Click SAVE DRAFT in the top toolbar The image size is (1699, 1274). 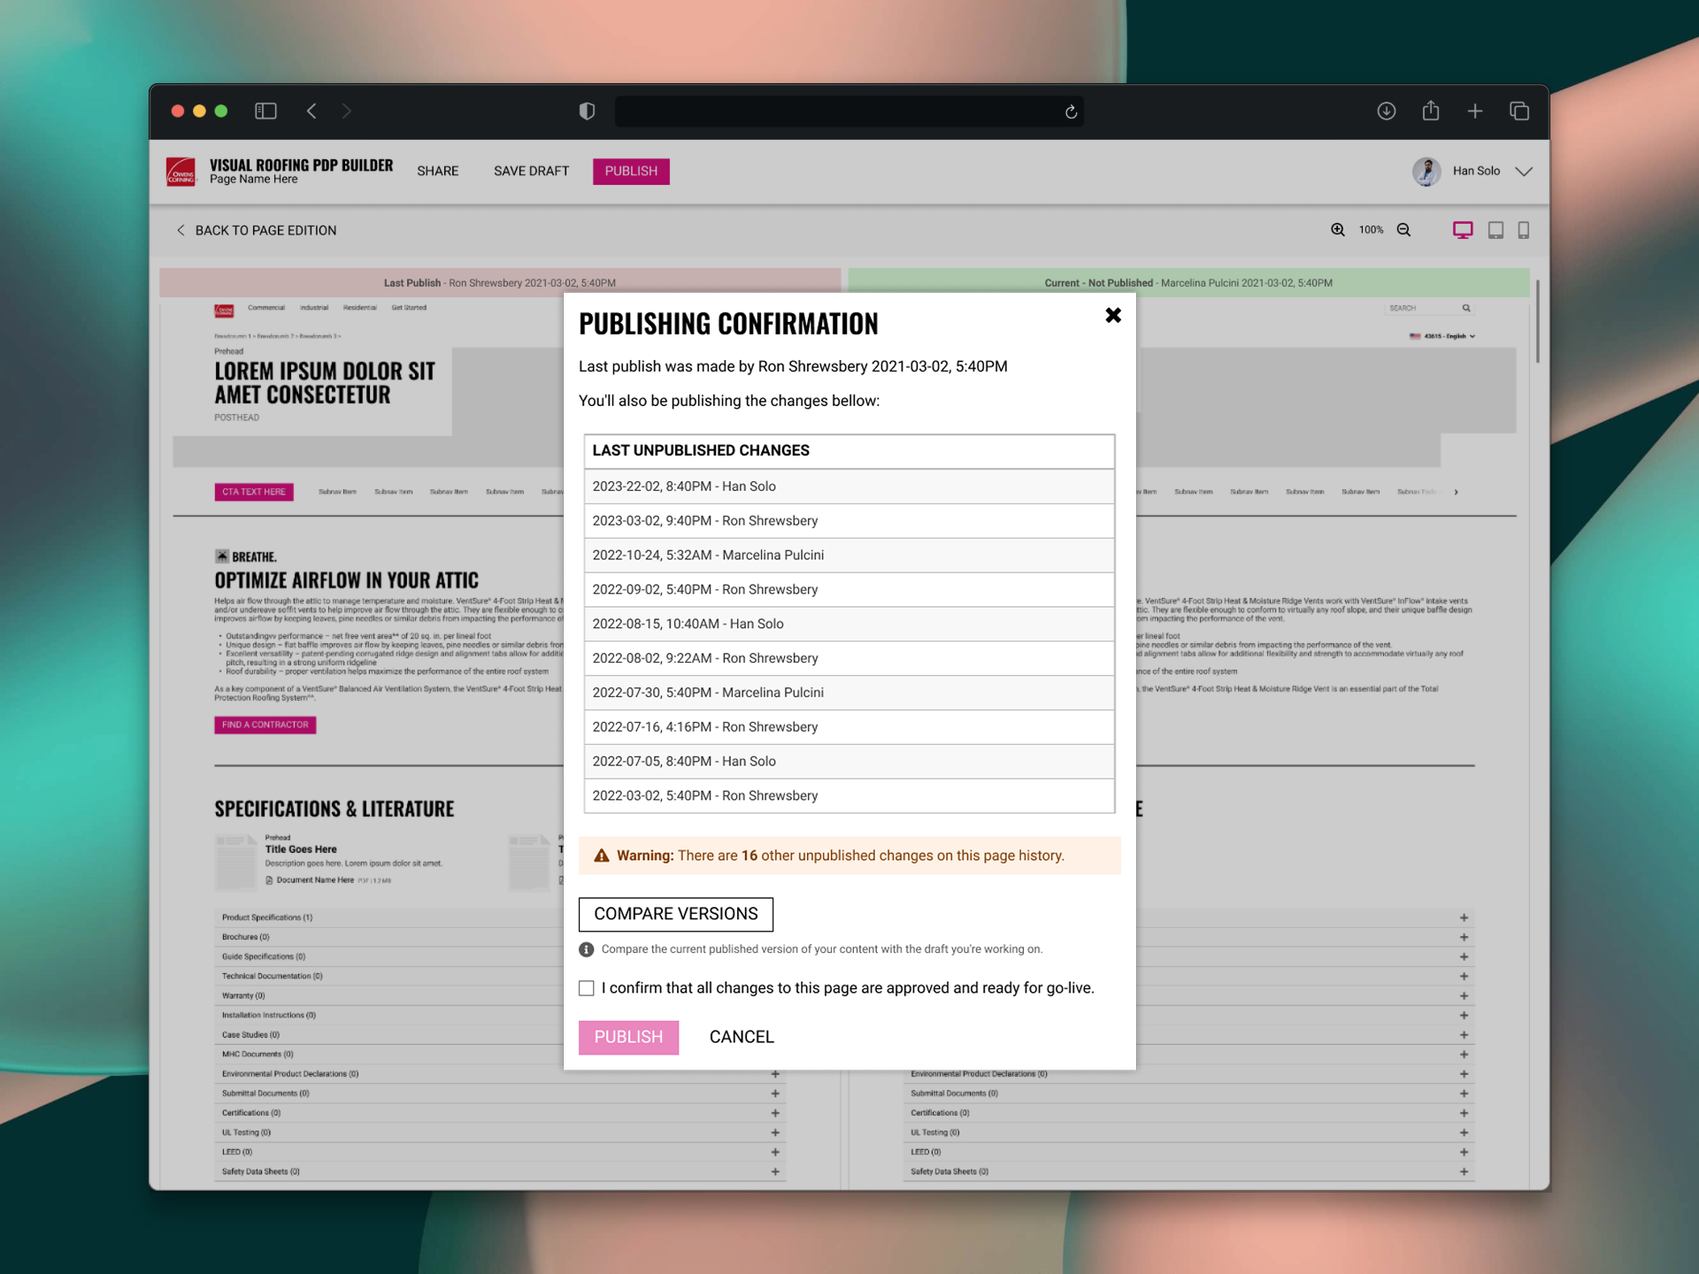(x=530, y=171)
